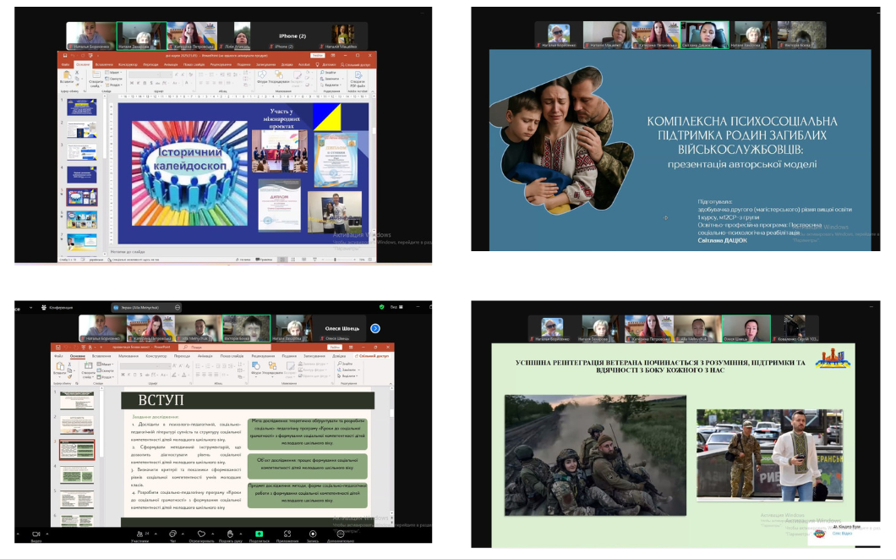
Task: Toggle Примітки in the Історичний калейдоскоп status bar
Action: pos(264,260)
